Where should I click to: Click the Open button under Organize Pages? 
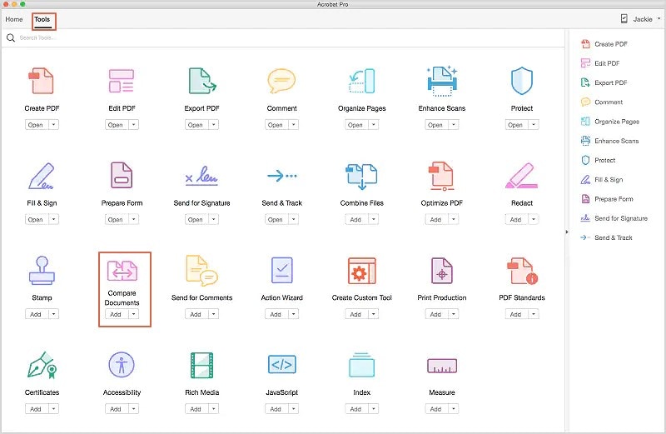point(355,125)
